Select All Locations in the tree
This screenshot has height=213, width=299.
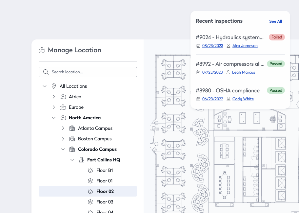(x=73, y=86)
